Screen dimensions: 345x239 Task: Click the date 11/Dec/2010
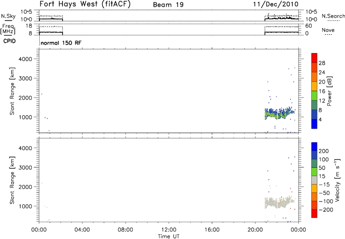point(276,4)
